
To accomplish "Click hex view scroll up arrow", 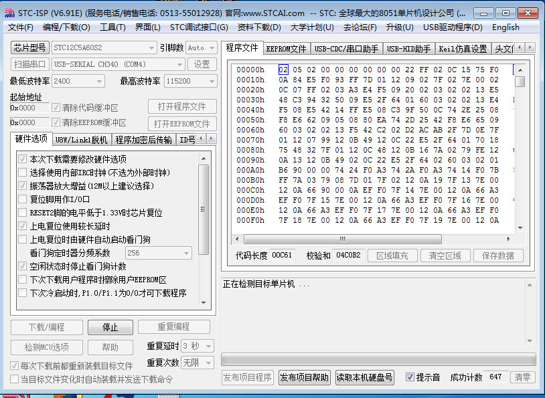I will coord(520,70).
